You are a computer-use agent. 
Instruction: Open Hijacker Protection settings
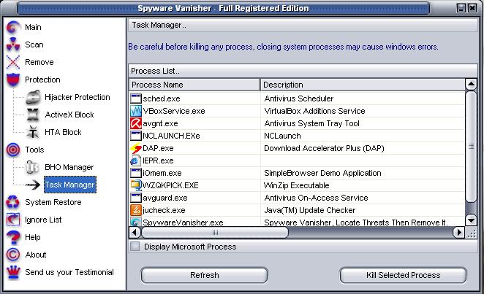77,97
